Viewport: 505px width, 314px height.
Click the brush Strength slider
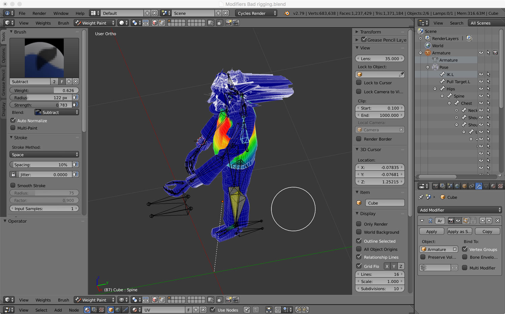[41, 105]
